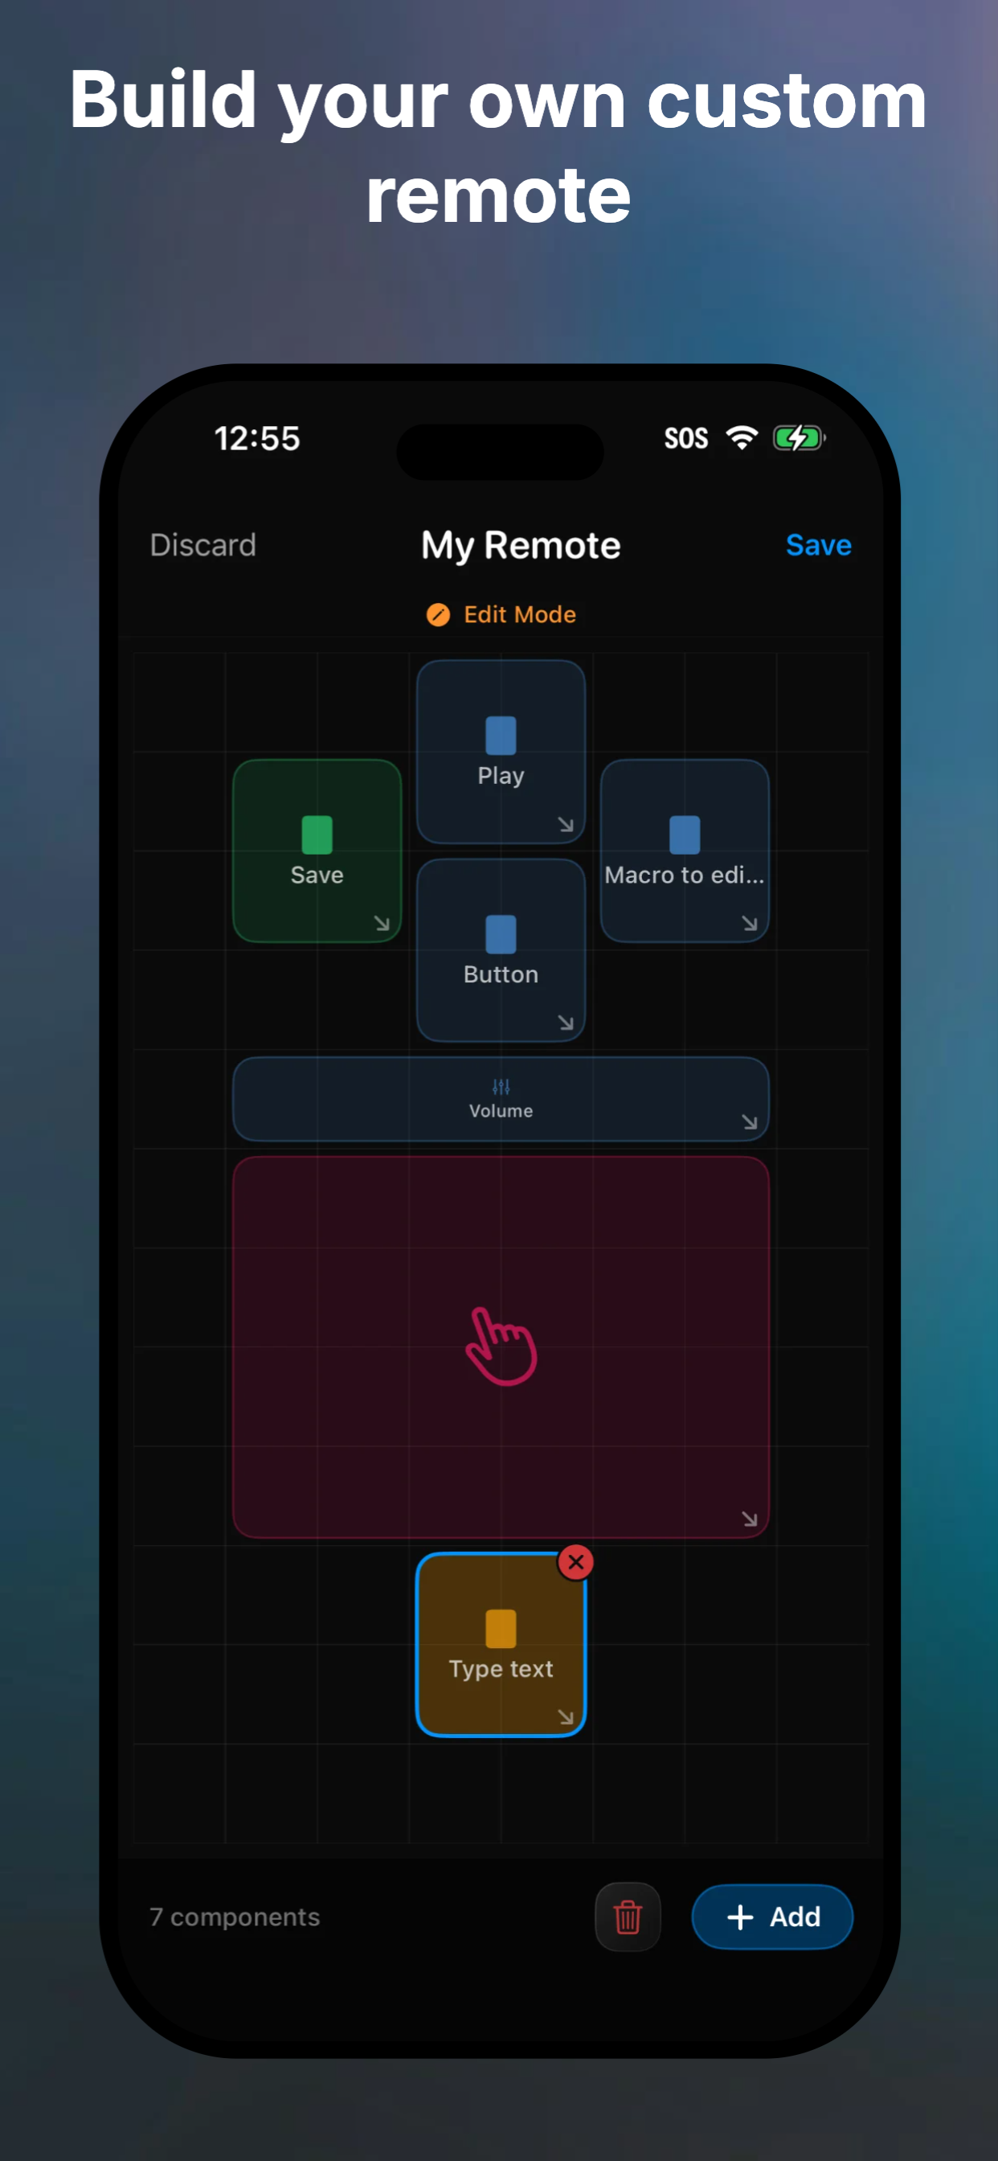Viewport: 998px width, 2161px height.
Task: Select the red touchpad component
Action: 501,1347
